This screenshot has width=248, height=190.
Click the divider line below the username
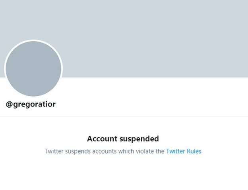[x=124, y=117]
